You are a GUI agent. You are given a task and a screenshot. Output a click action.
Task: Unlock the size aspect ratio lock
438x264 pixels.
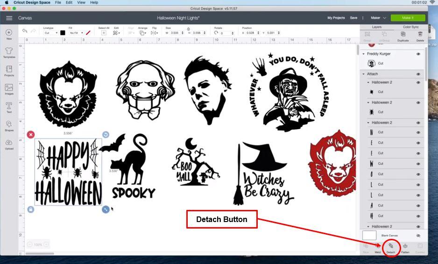pyautogui.click(x=189, y=29)
